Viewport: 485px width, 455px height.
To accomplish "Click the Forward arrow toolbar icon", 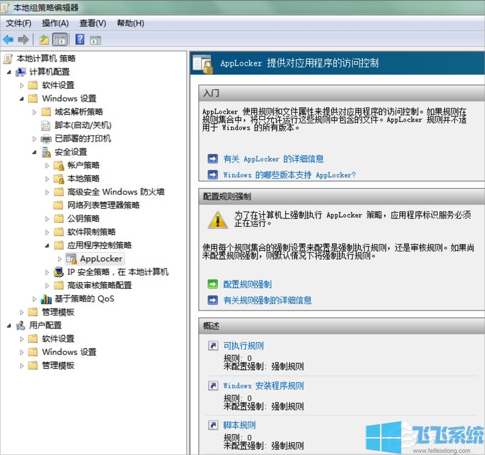I will coord(23,39).
